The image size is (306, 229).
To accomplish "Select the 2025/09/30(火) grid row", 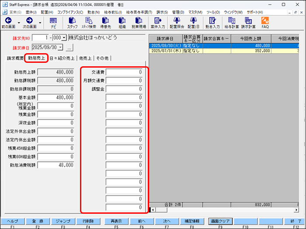I will [224, 46].
